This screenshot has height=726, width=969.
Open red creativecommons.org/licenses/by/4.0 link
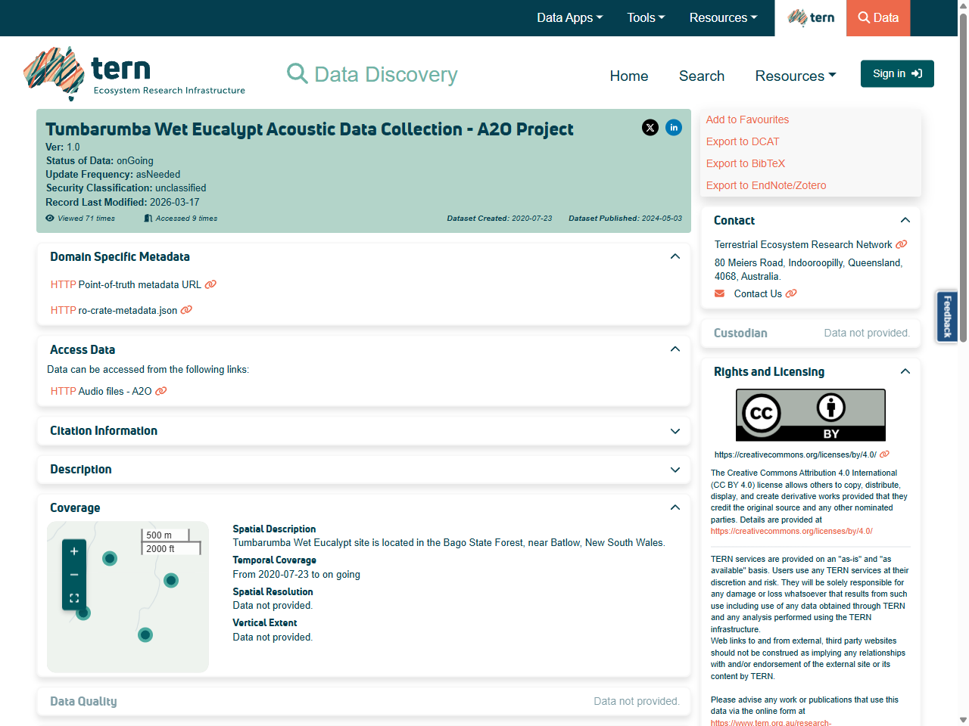click(x=792, y=531)
